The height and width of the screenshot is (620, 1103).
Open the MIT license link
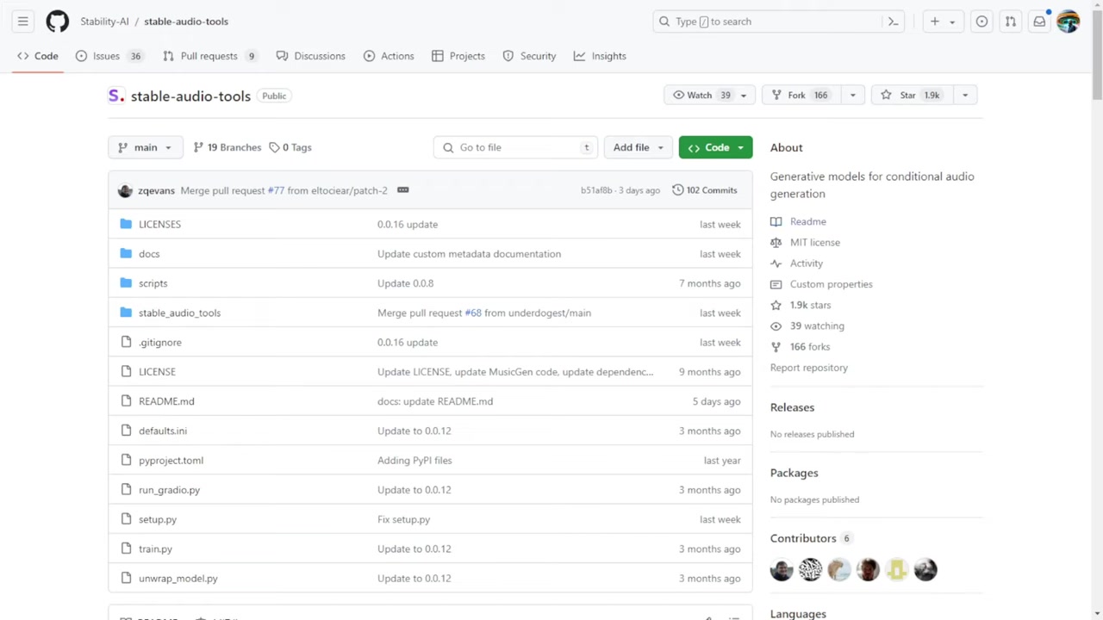[814, 243]
